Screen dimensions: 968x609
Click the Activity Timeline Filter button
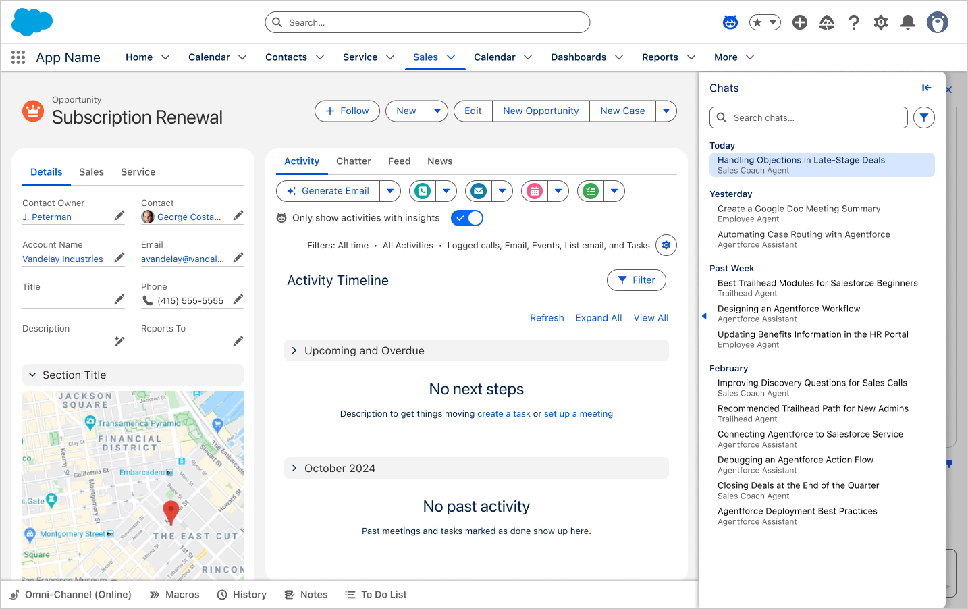point(637,280)
